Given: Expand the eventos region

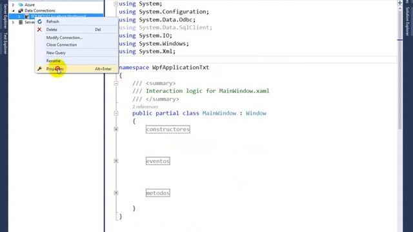Looking at the screenshot, I should (x=116, y=160).
